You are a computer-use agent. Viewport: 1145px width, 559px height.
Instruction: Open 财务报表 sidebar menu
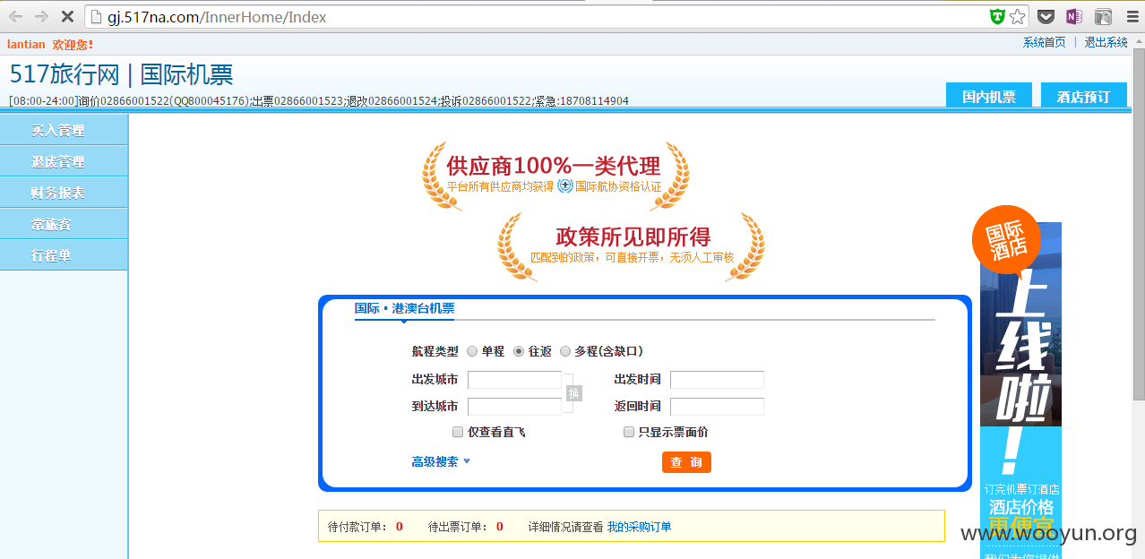click(x=64, y=193)
